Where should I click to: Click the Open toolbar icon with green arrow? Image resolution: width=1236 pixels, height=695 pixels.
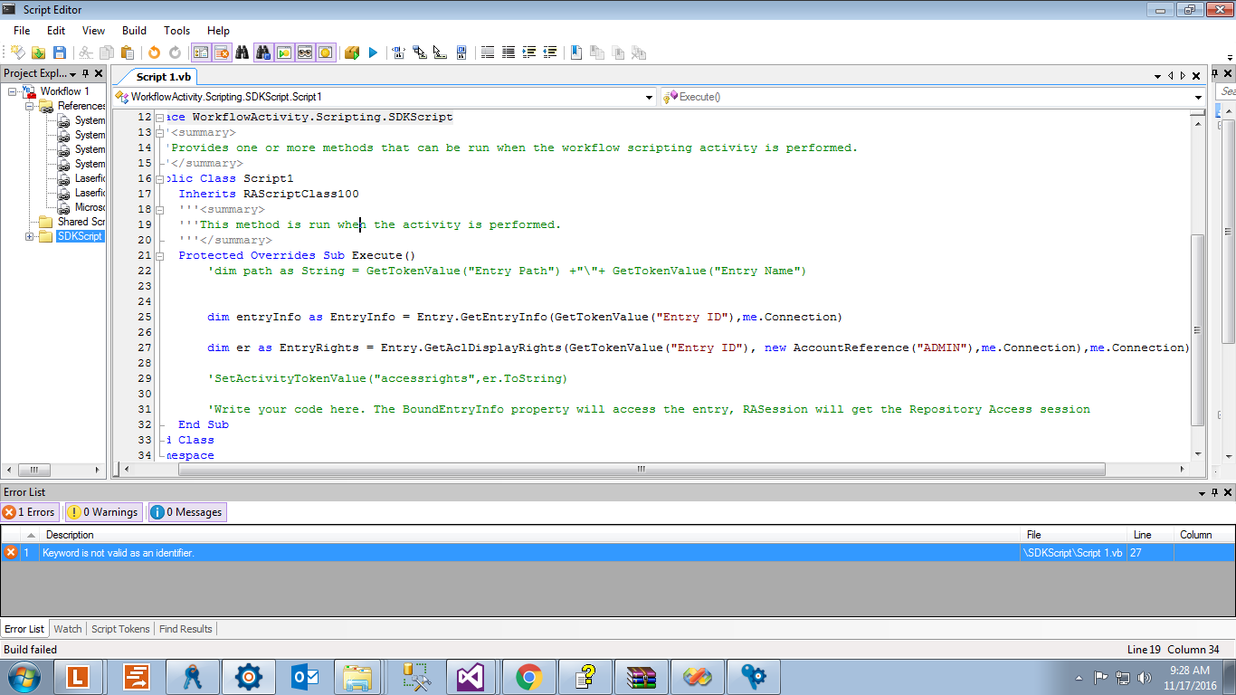click(39, 52)
